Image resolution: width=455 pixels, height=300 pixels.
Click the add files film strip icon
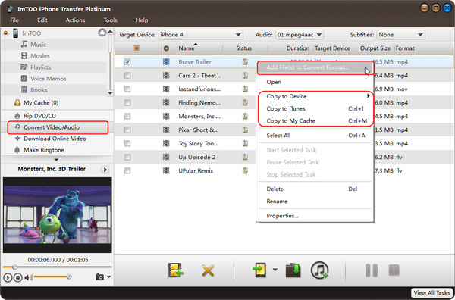coord(176,270)
